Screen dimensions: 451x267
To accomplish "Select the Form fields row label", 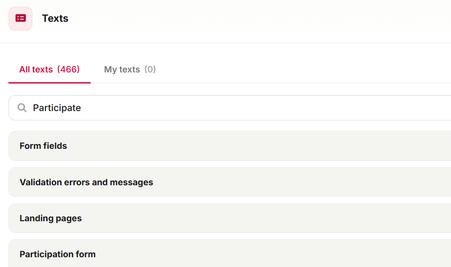I will pos(43,146).
